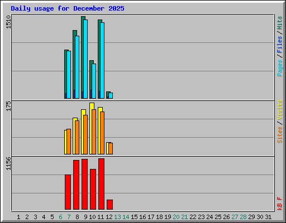This screenshot has width=286, height=223.
Task: Select green weekend day 7 label
Action: click(69, 217)
